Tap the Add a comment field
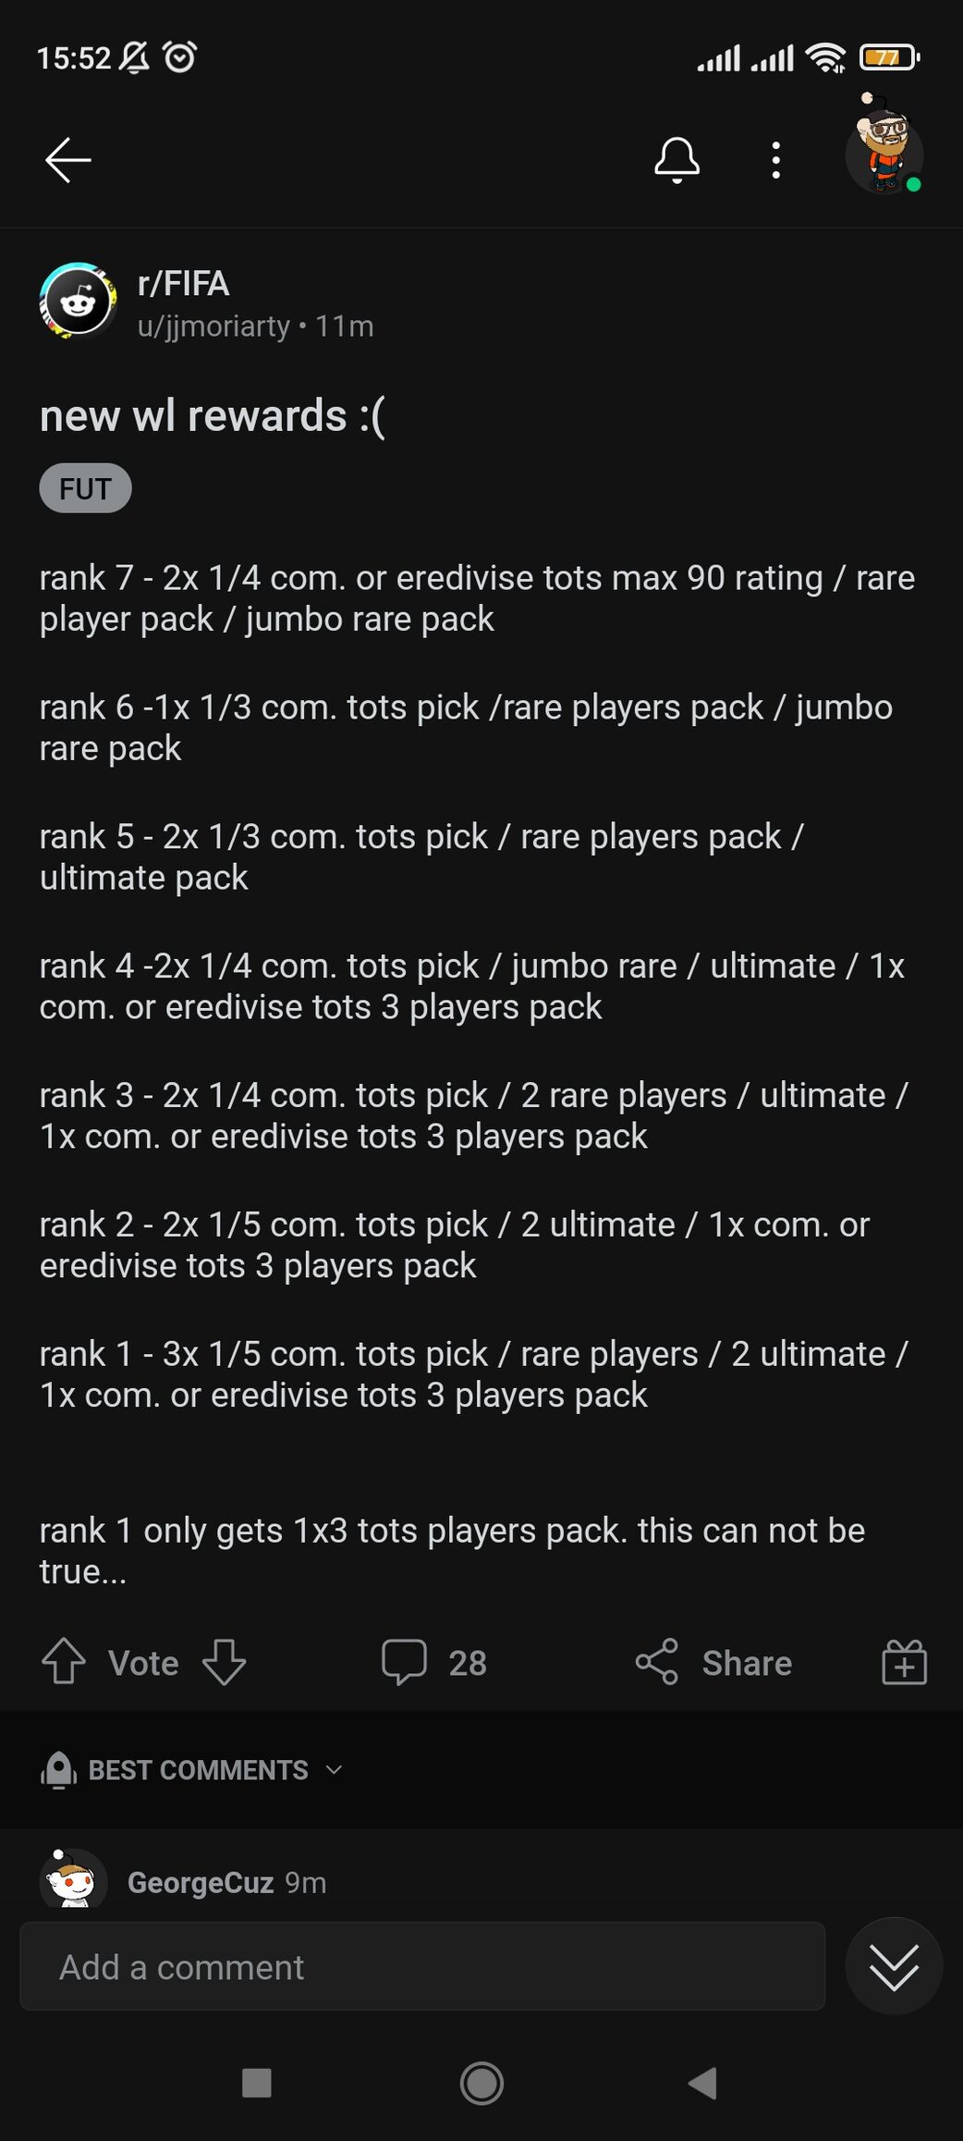Image resolution: width=963 pixels, height=2141 pixels. 422,1966
